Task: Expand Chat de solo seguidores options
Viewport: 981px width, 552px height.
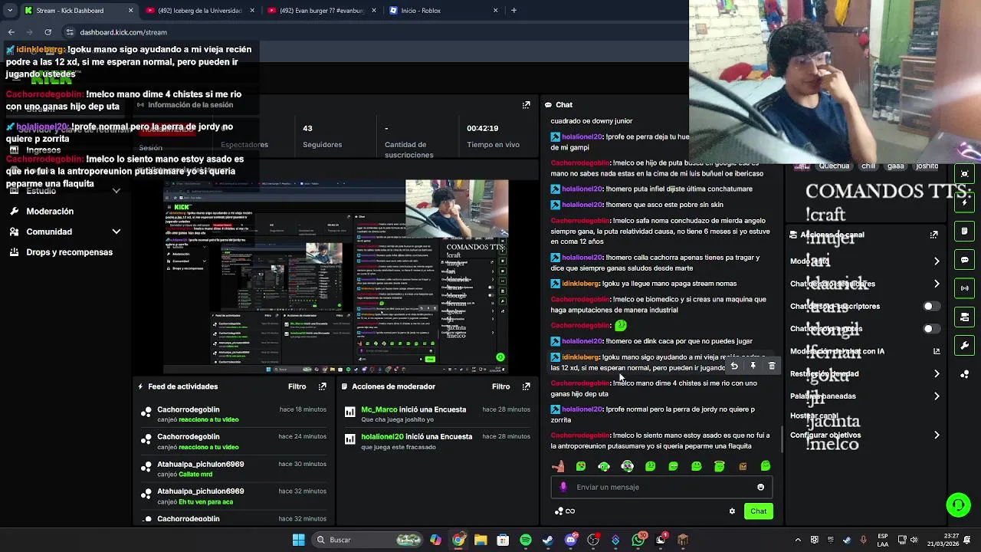Action: [936, 284]
